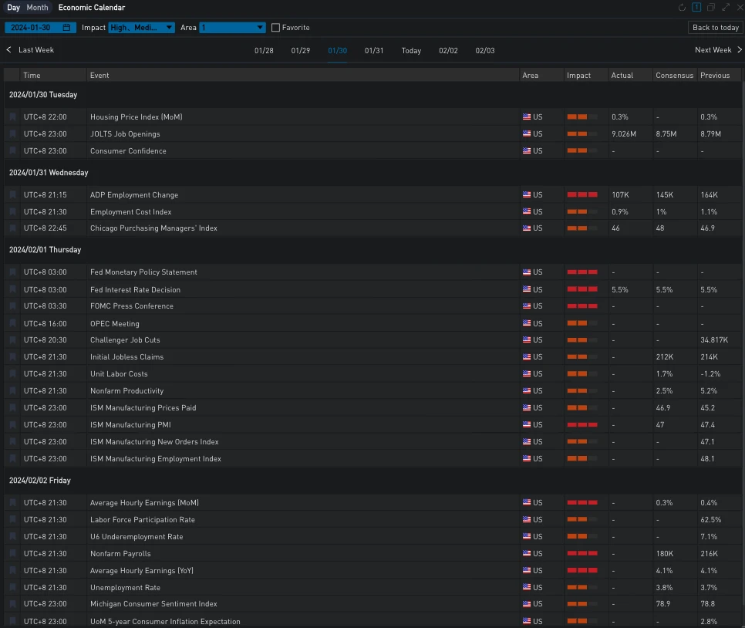Click the refresh icon in the title bar

point(682,8)
